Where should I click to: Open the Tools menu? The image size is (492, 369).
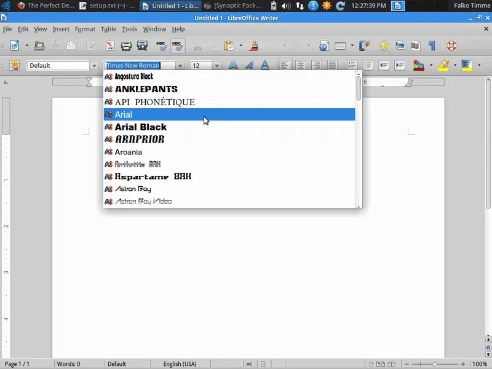pyautogui.click(x=130, y=29)
